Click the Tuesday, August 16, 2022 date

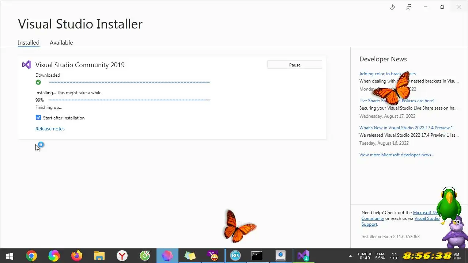pos(384,143)
